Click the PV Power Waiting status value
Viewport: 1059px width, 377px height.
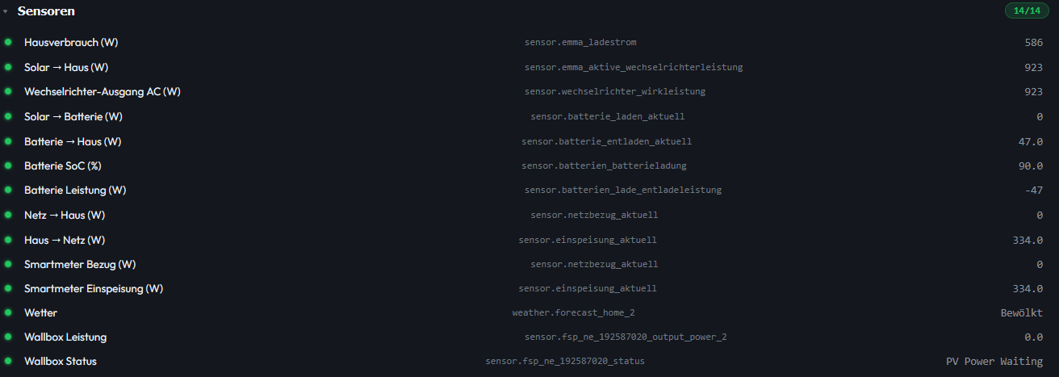point(994,362)
